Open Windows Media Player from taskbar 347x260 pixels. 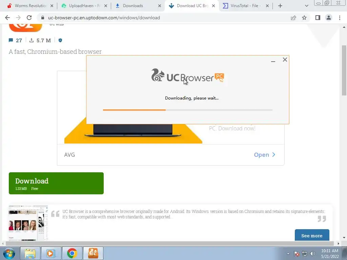click(x=51, y=253)
